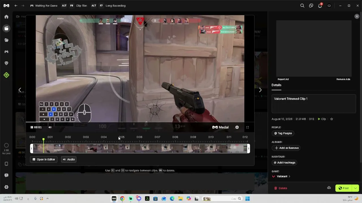Viewport: 362px width, 203px height.
Task: Open the profile avatar icon
Action: click(329, 6)
